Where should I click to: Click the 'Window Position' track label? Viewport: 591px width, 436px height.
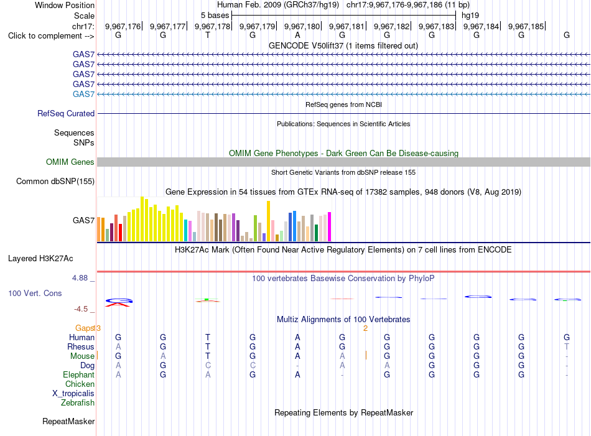65,5
